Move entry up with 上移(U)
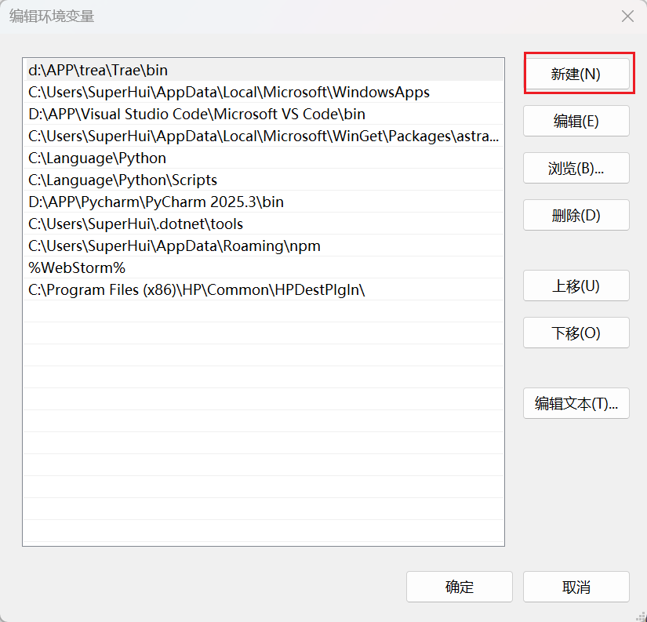This screenshot has height=622, width=647. pos(576,286)
